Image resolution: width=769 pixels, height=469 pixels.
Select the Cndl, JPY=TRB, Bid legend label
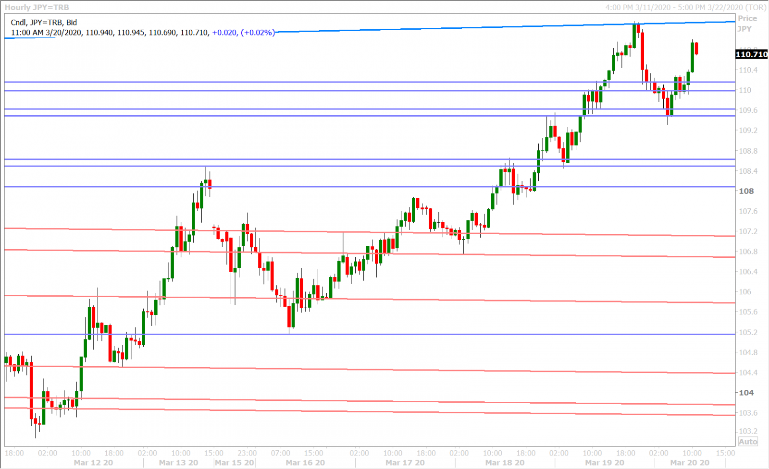44,22
